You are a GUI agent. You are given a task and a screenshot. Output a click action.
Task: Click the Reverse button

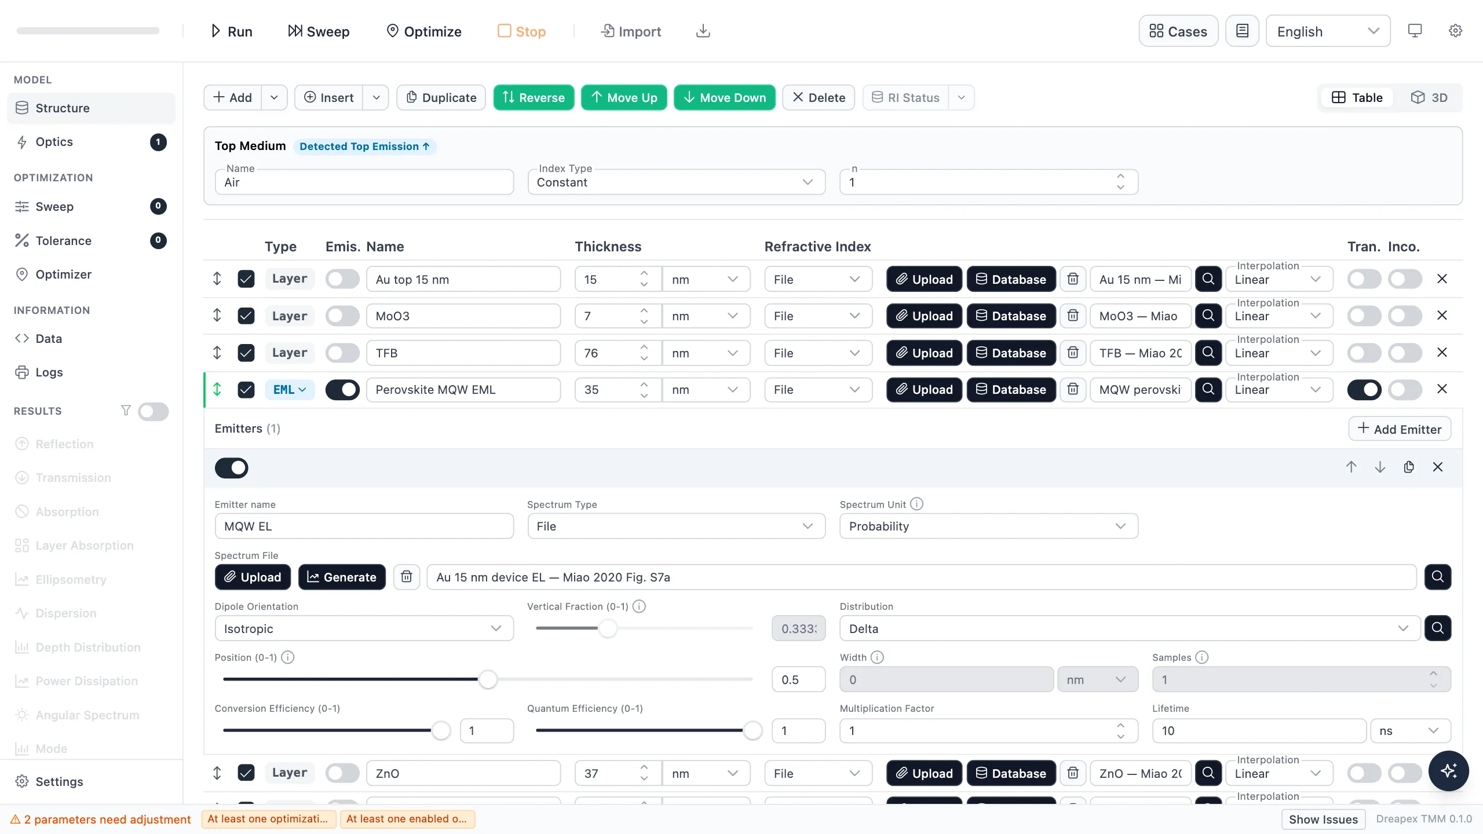[x=534, y=97]
